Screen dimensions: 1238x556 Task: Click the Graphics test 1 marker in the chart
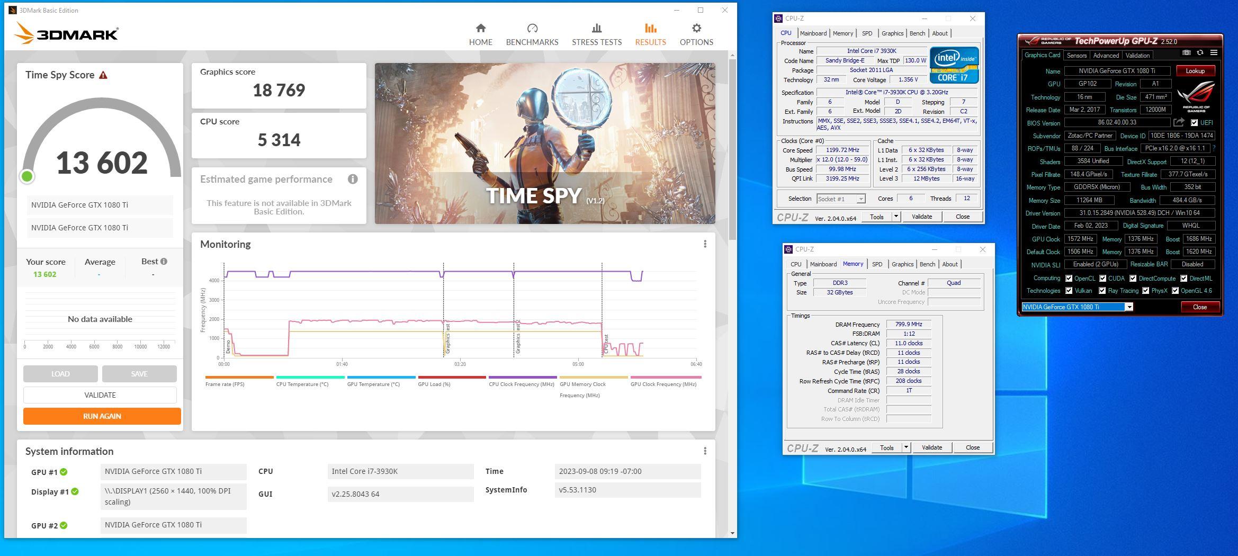(x=447, y=339)
